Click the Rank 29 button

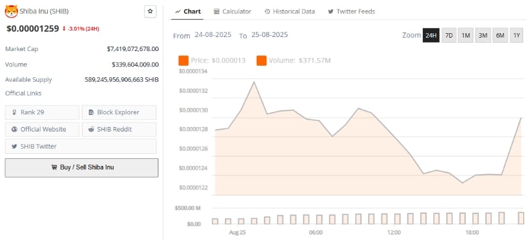tap(42, 112)
